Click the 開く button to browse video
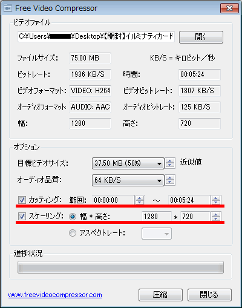Image resolution: width=242 pixels, height=308 pixels. [x=201, y=37]
